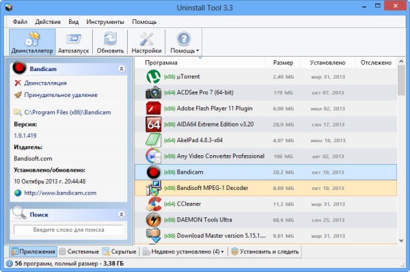
Task: Click Деинсталляция link for Bandicam
Action: 46,83
